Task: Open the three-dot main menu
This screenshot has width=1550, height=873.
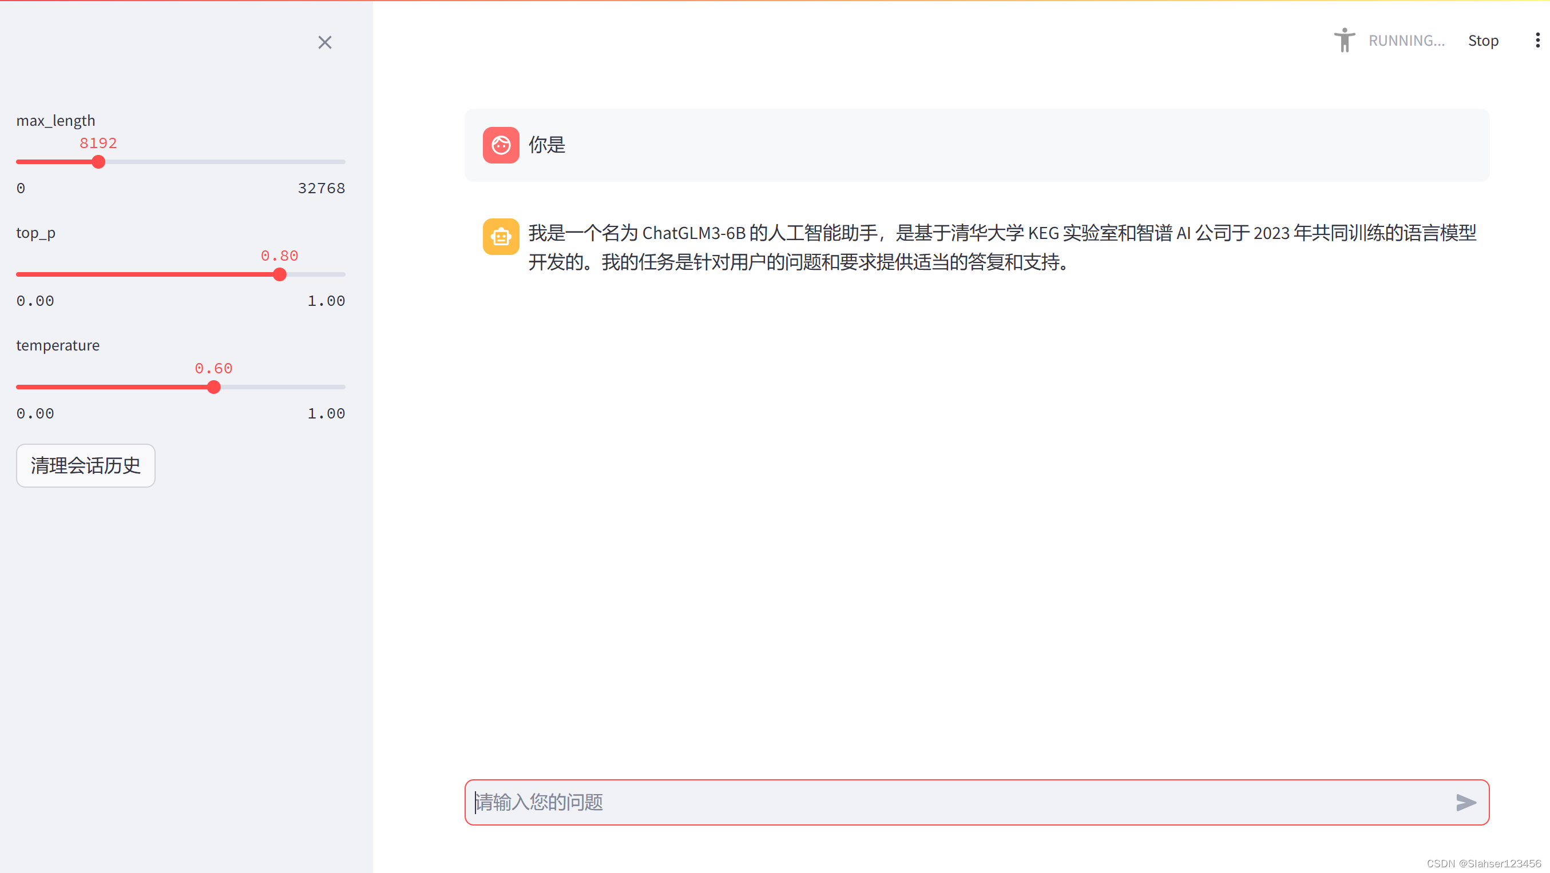Action: coord(1537,40)
